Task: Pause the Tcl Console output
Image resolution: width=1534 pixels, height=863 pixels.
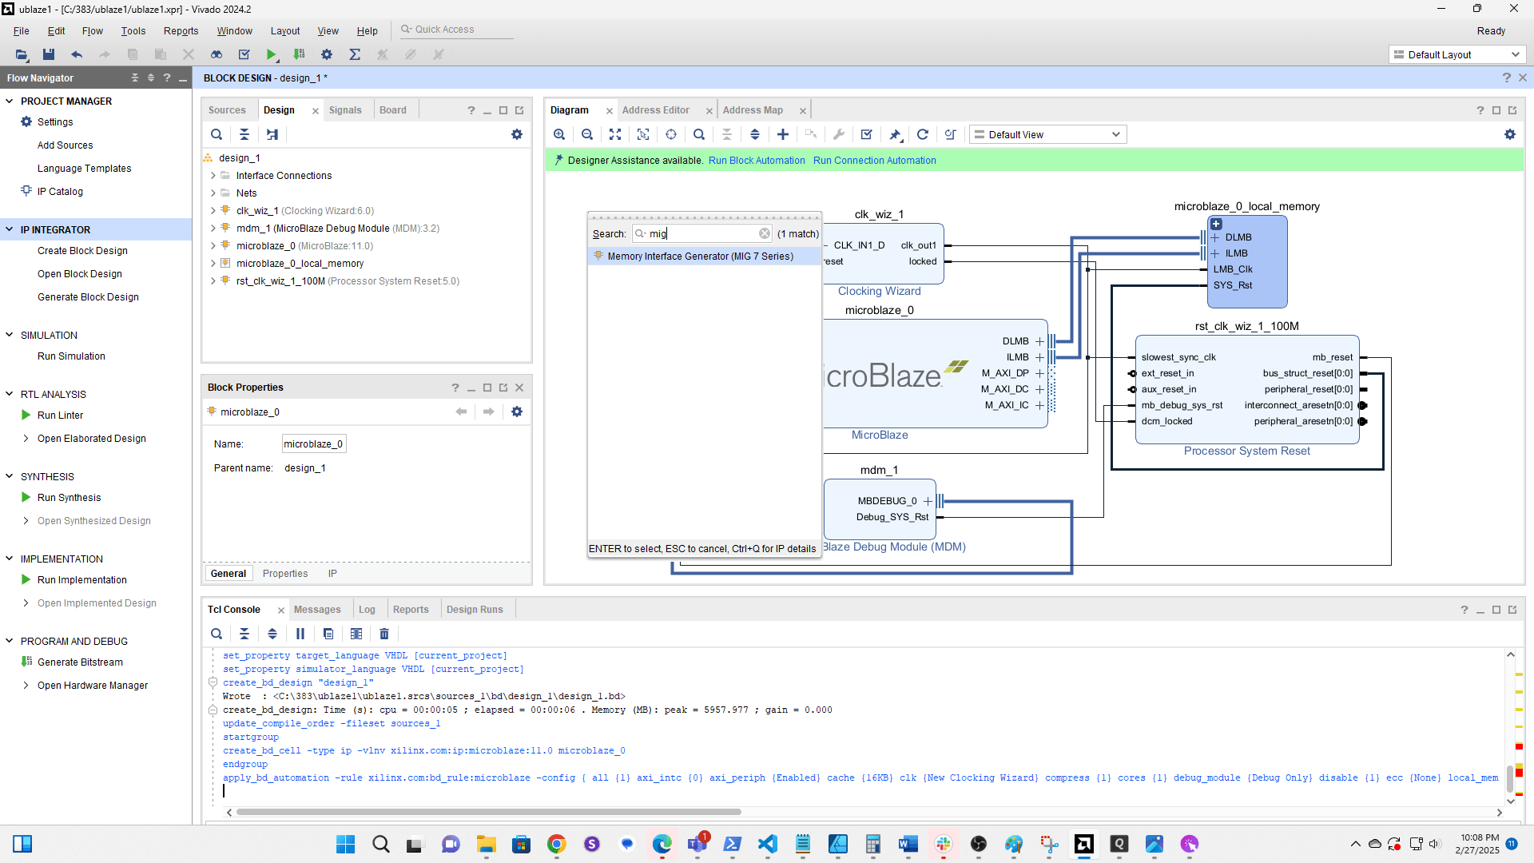Action: tap(300, 634)
